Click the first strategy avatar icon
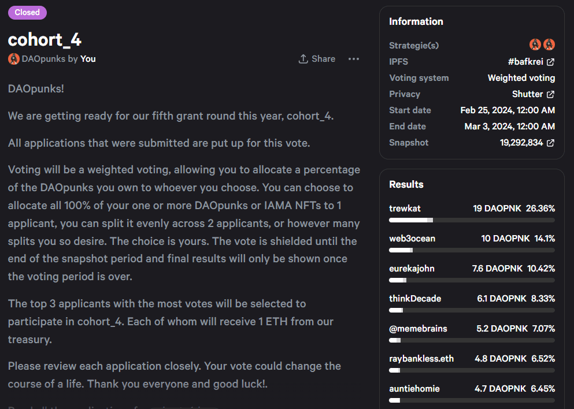The width and height of the screenshot is (574, 409). coord(535,44)
